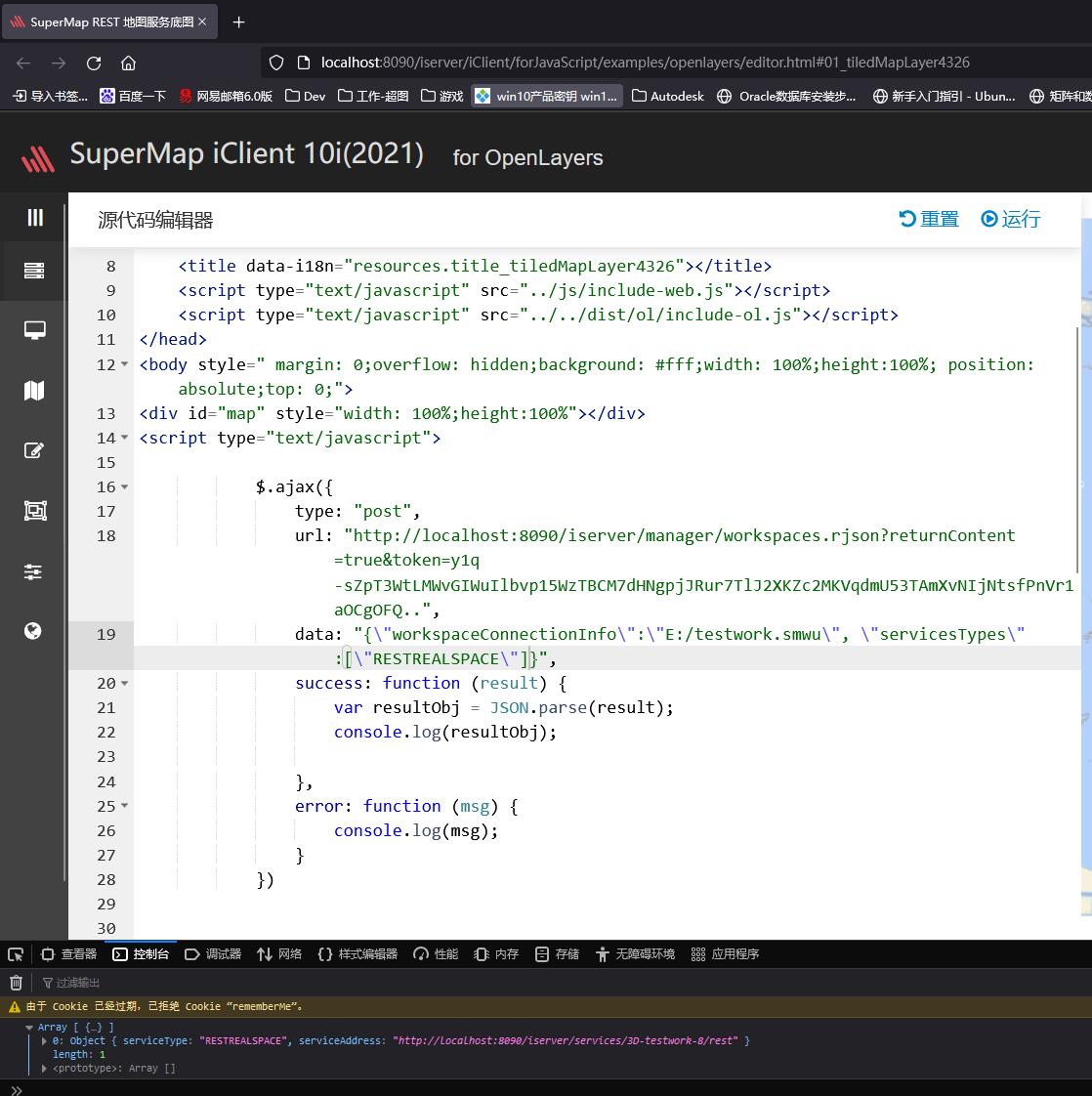Open the win10产品密钥 bookmark

pyautogui.click(x=547, y=96)
